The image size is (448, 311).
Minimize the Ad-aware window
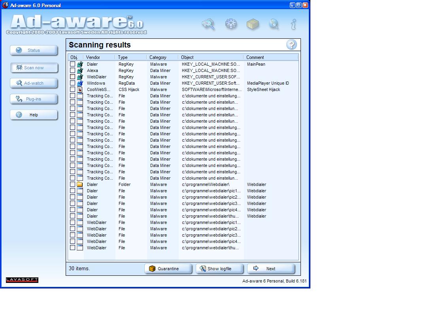tap(292, 5)
